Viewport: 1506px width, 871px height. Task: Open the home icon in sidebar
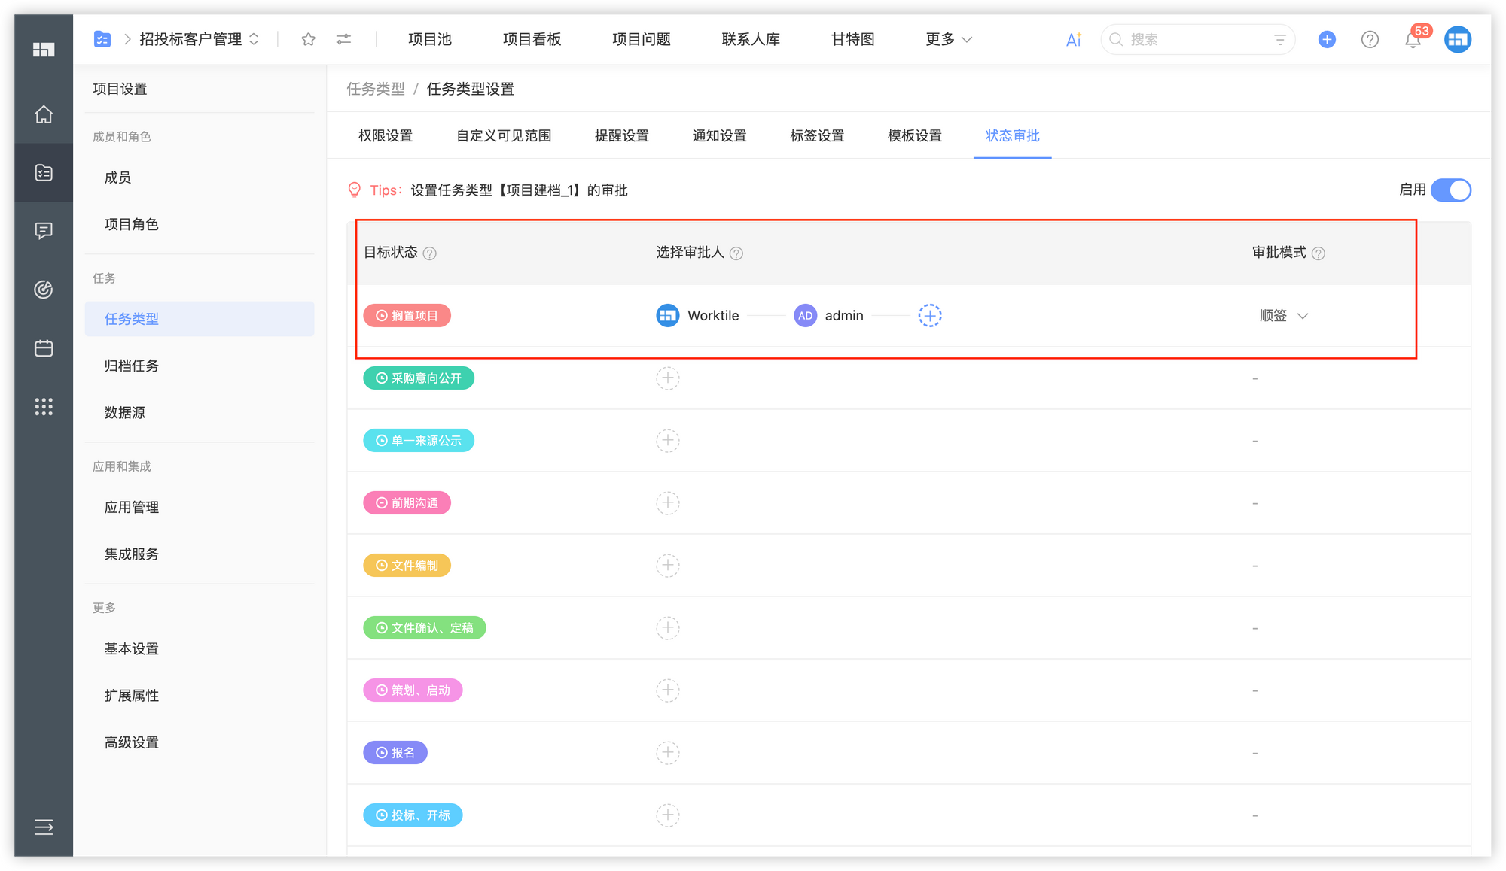click(43, 115)
